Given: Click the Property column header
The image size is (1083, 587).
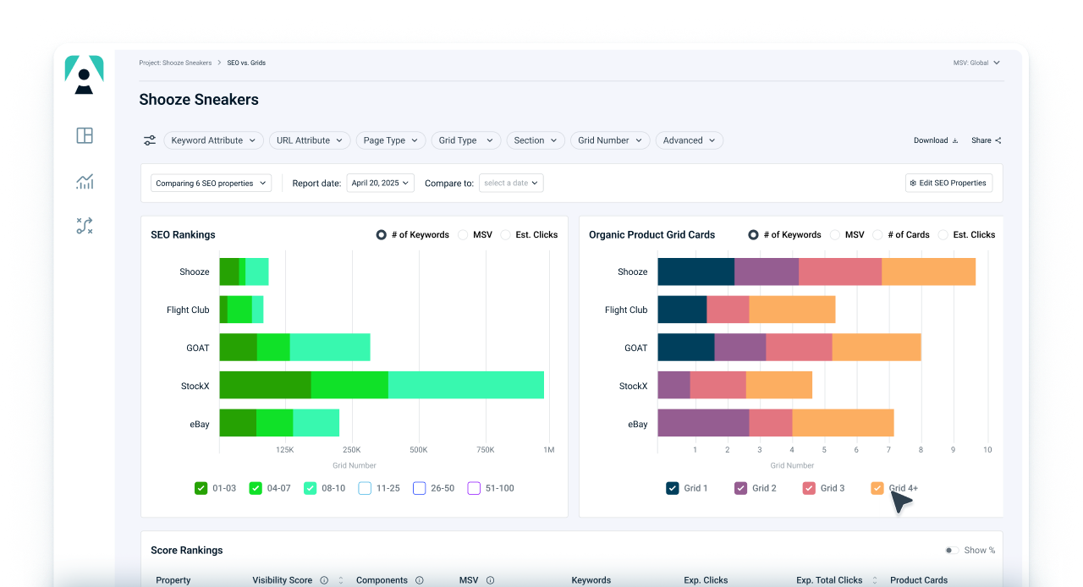Looking at the screenshot, I should (173, 580).
